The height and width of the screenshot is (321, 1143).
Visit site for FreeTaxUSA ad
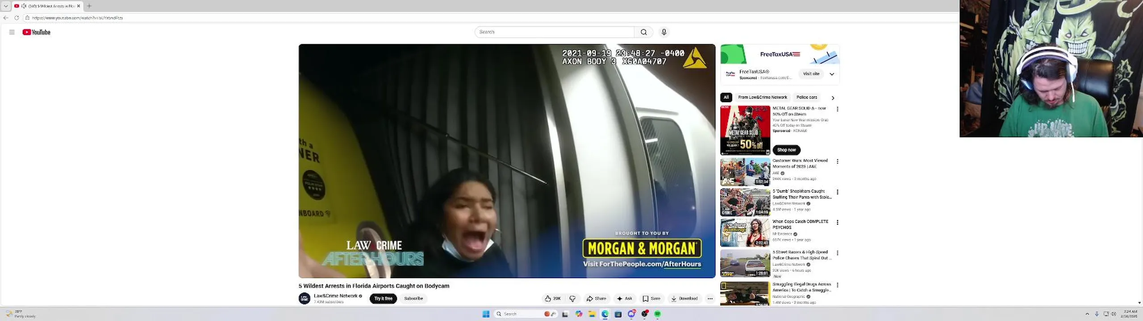811,74
